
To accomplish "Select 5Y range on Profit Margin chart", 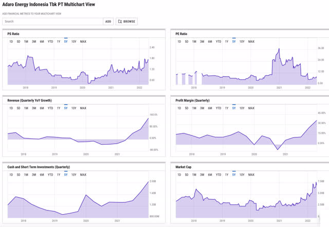I will click(x=234, y=108).
